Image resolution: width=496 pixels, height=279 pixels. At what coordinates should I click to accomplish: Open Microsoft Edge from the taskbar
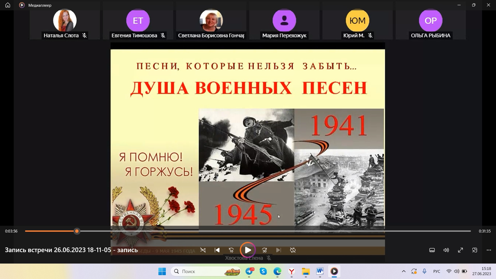click(277, 272)
